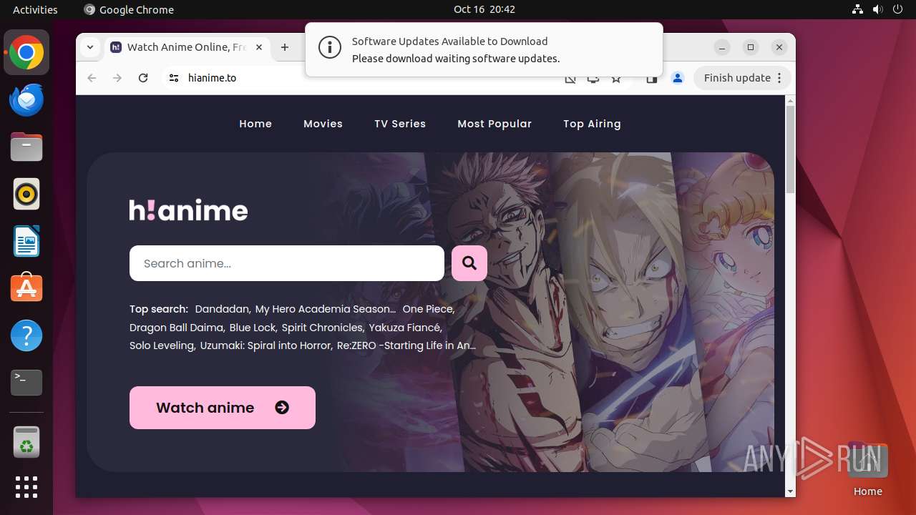Bookmark this page with star icon
This screenshot has width=916, height=515.
click(616, 78)
